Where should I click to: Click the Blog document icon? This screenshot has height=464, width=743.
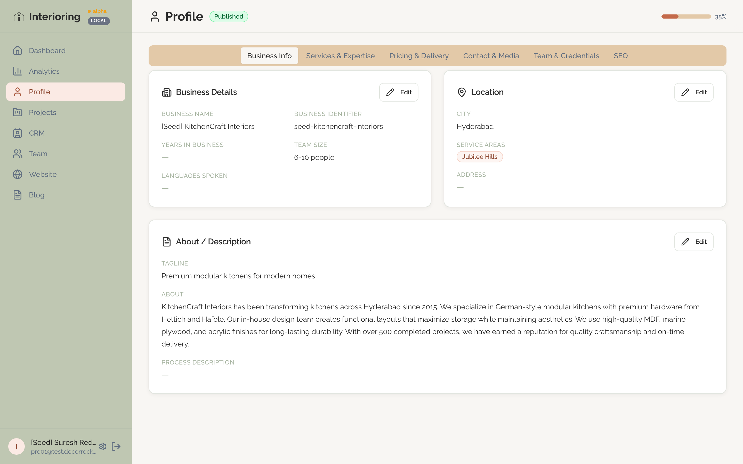pos(18,195)
